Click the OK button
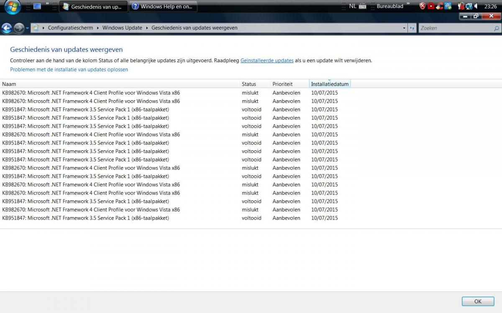This screenshot has height=313, width=502. (x=478, y=301)
